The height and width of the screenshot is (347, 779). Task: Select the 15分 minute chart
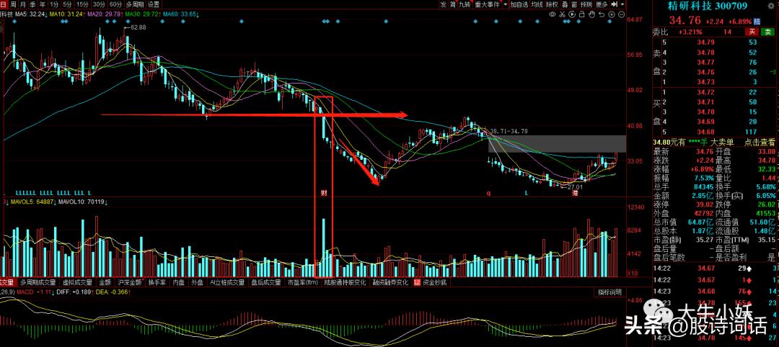click(83, 4)
